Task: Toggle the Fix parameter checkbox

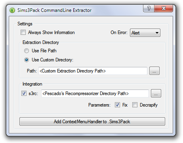Action: coord(117,105)
